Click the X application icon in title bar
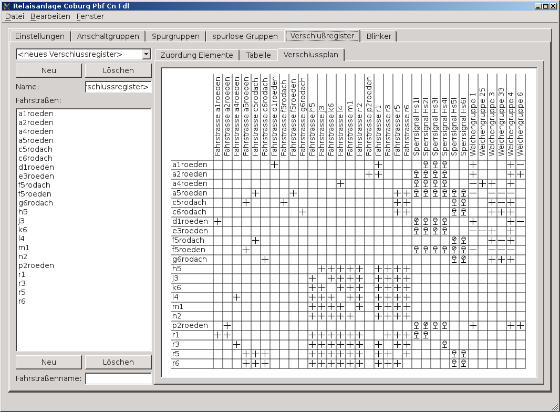This screenshot has width=560, height=412. 6,6
